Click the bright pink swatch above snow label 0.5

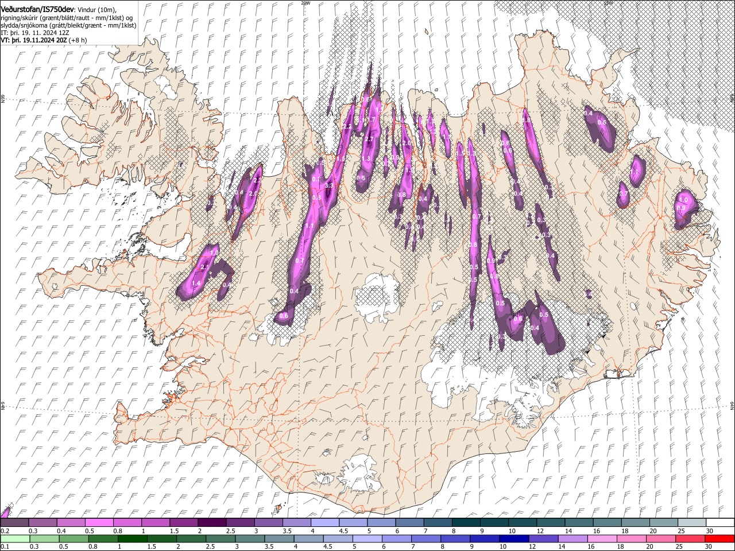[99, 522]
